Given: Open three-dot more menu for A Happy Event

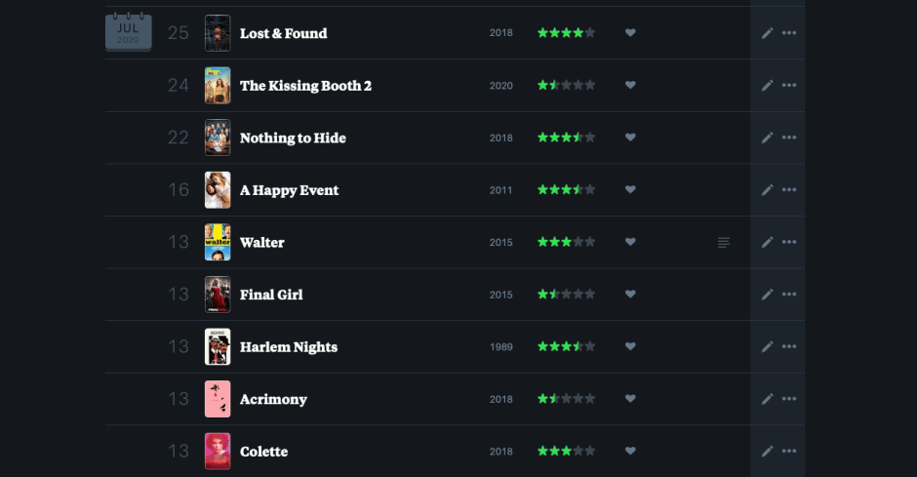Looking at the screenshot, I should (x=789, y=190).
